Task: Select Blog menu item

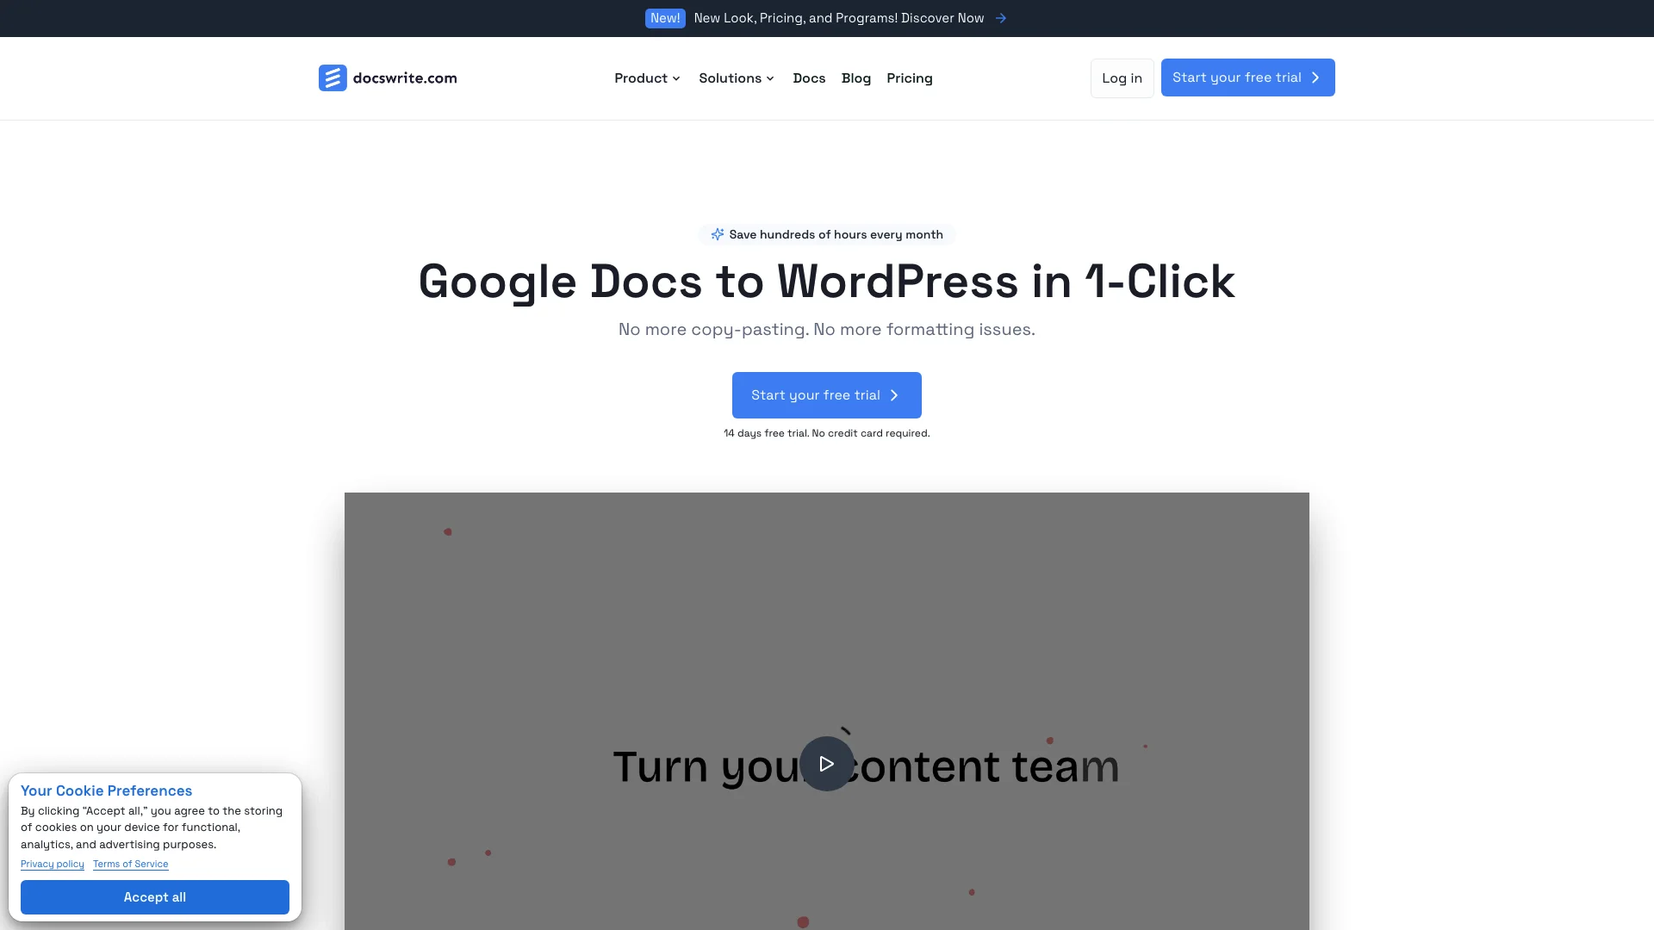Action: pyautogui.click(x=856, y=77)
